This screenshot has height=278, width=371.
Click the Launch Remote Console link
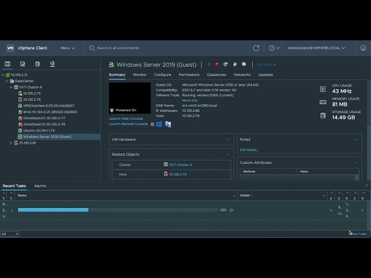point(128,124)
